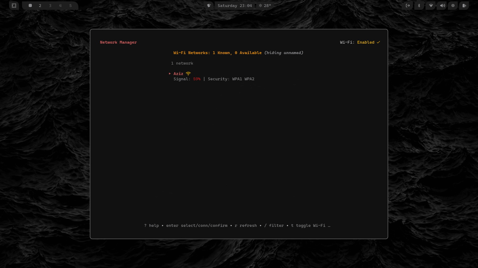Click the Network Manager title
478x268 pixels.
pos(118,43)
